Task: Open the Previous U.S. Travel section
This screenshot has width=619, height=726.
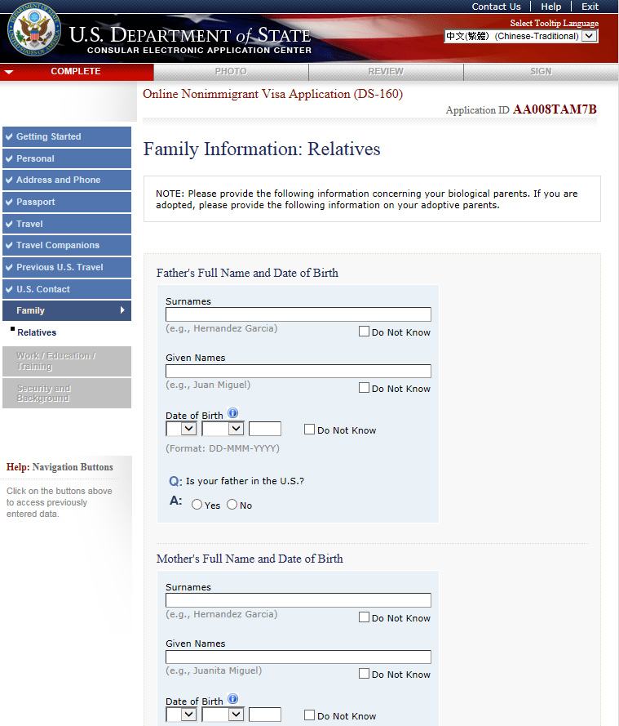Action: 67,267
